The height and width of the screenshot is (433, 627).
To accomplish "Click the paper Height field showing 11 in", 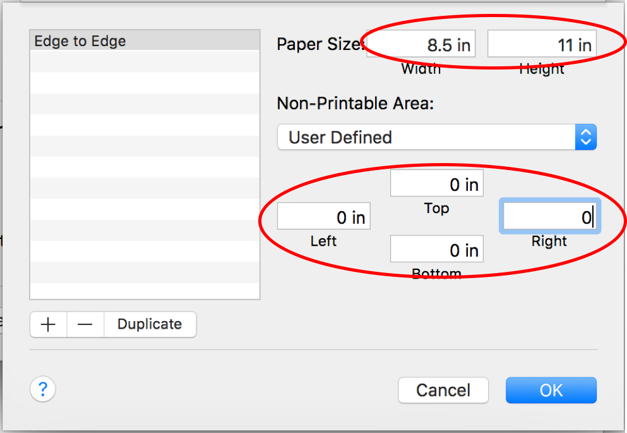I will tap(541, 45).
